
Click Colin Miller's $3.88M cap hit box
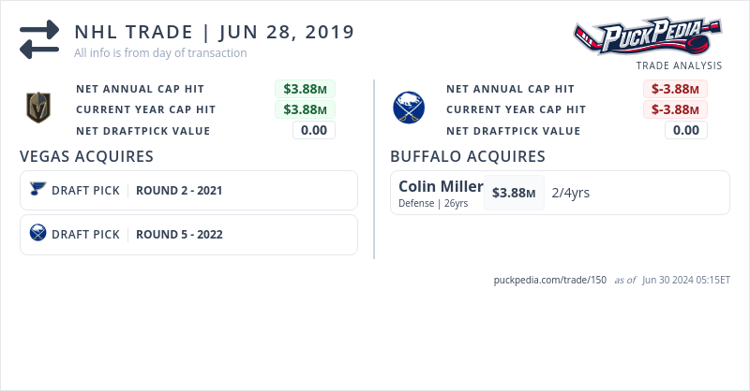coord(514,193)
